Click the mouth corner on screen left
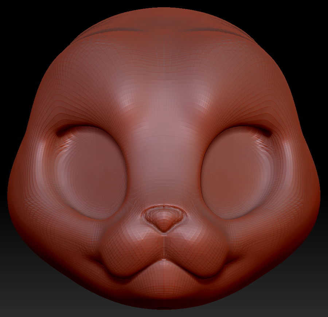328x317 pixels. pos(95,260)
